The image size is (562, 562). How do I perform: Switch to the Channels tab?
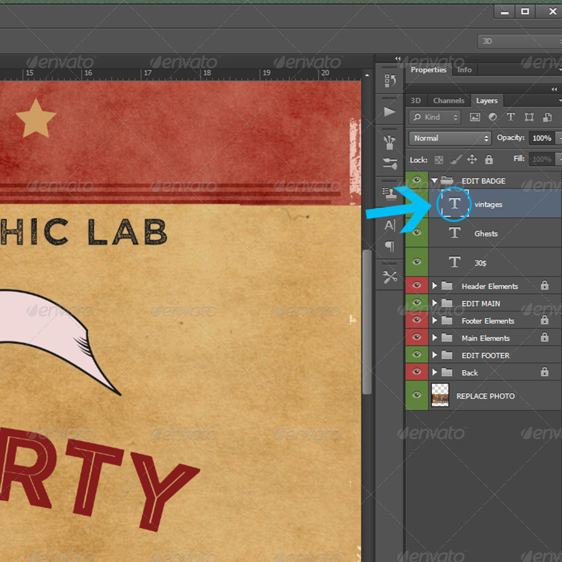(448, 101)
